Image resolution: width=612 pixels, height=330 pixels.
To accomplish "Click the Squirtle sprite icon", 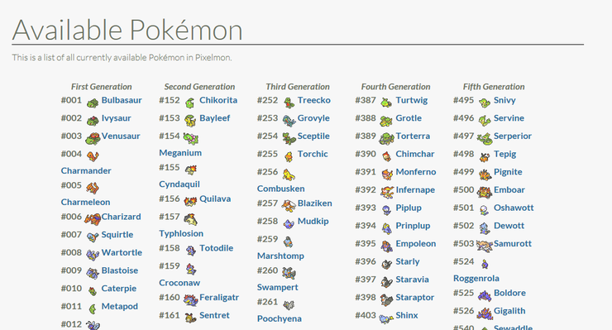I will pos(93,237).
